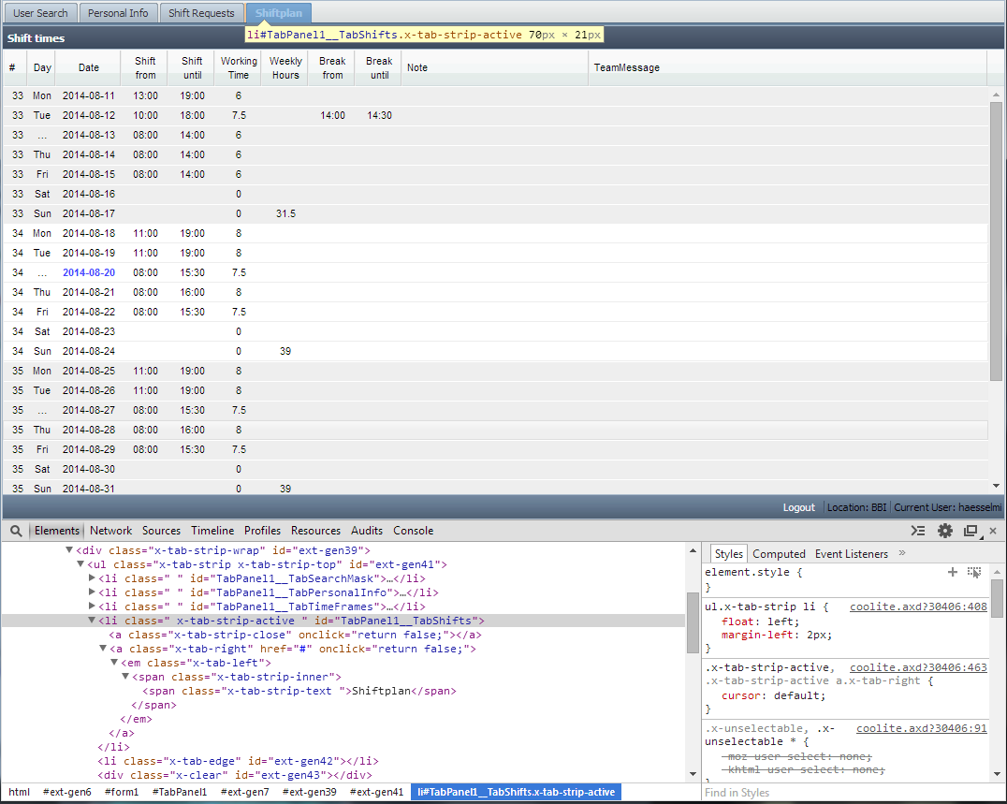1007x804 pixels.
Task: Click the Logout link
Action: pyautogui.click(x=798, y=507)
